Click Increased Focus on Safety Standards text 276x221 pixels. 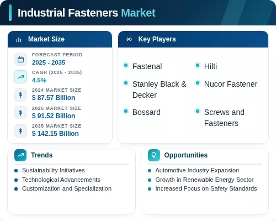pos(206,188)
